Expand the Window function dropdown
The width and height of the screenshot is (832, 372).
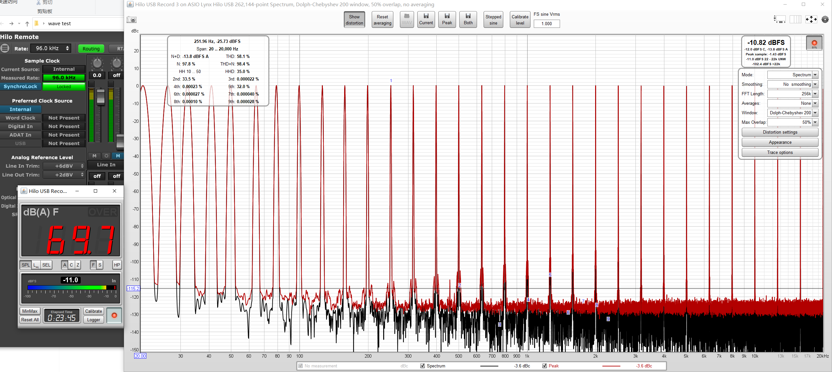click(816, 112)
